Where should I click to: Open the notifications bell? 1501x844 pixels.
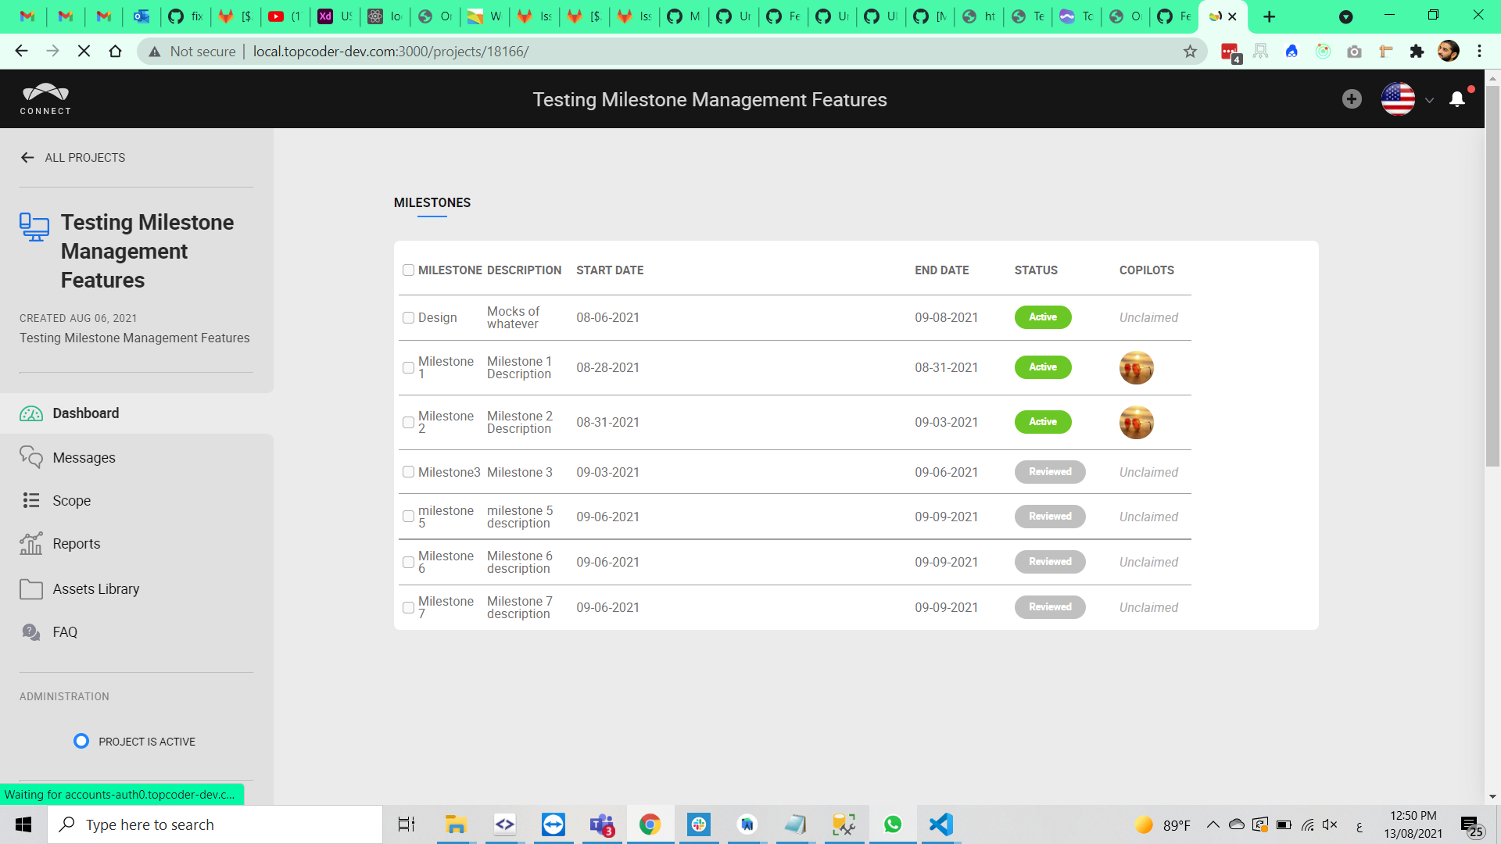pos(1457,99)
